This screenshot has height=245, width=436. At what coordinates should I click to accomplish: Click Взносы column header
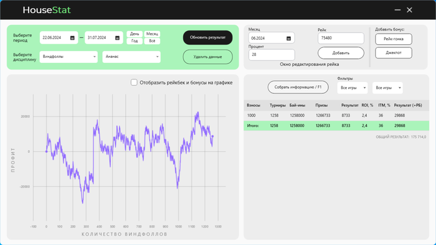tap(254, 106)
